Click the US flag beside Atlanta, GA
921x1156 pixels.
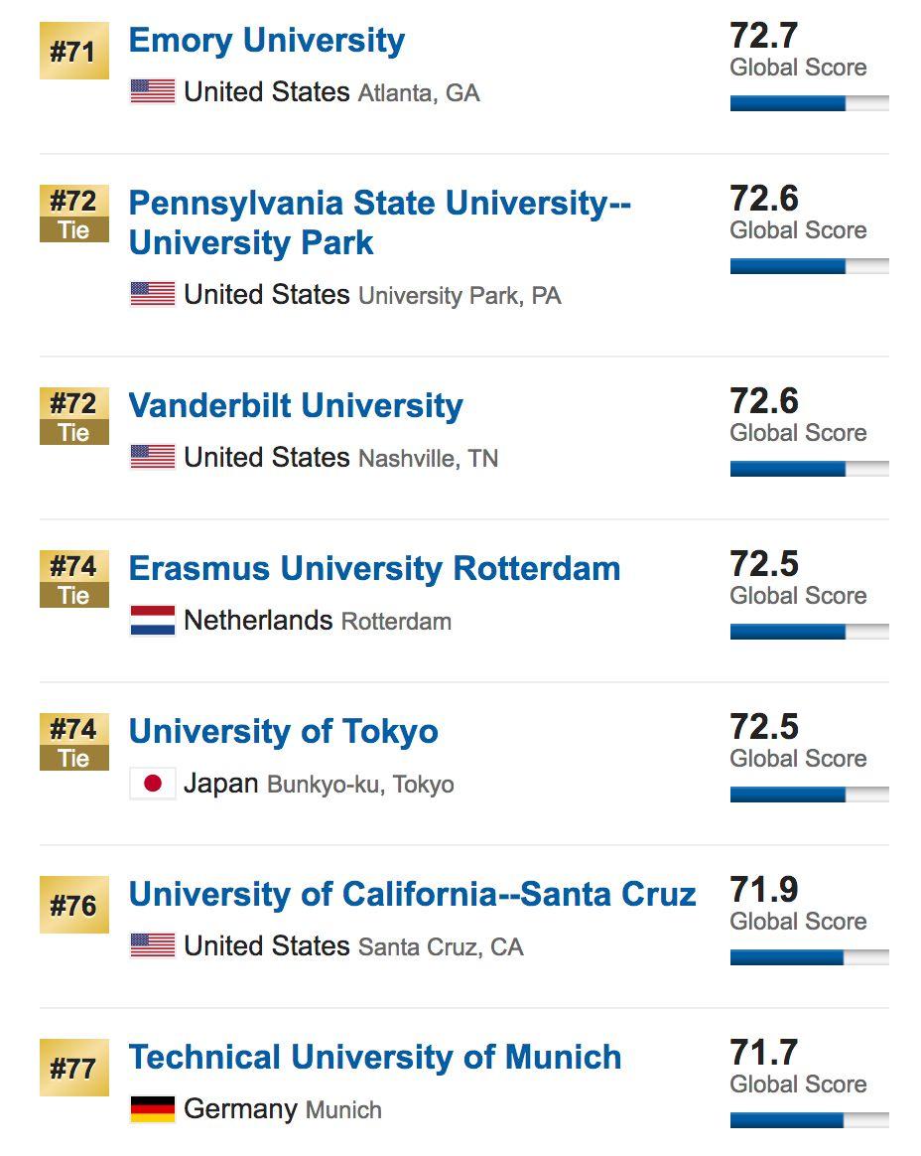tap(153, 92)
